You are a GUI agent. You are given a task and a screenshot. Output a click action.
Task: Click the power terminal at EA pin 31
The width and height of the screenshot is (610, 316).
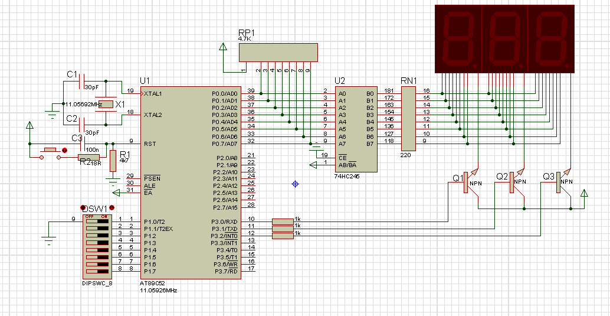point(117,193)
